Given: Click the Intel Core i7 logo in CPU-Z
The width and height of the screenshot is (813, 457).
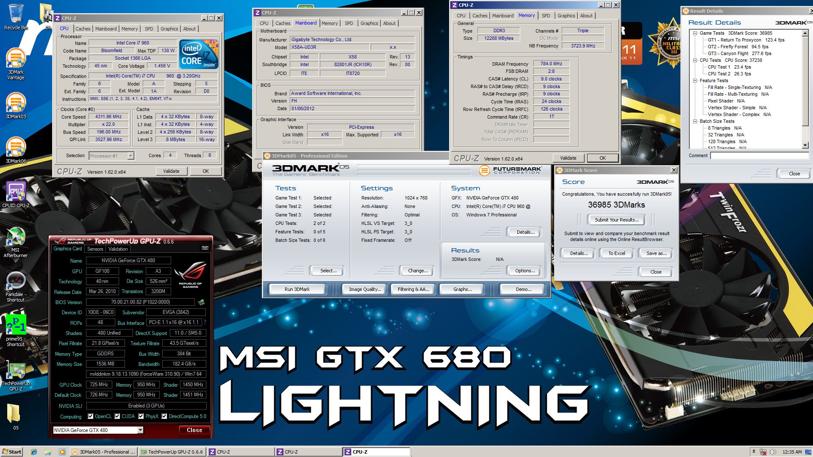Looking at the screenshot, I should [x=199, y=54].
